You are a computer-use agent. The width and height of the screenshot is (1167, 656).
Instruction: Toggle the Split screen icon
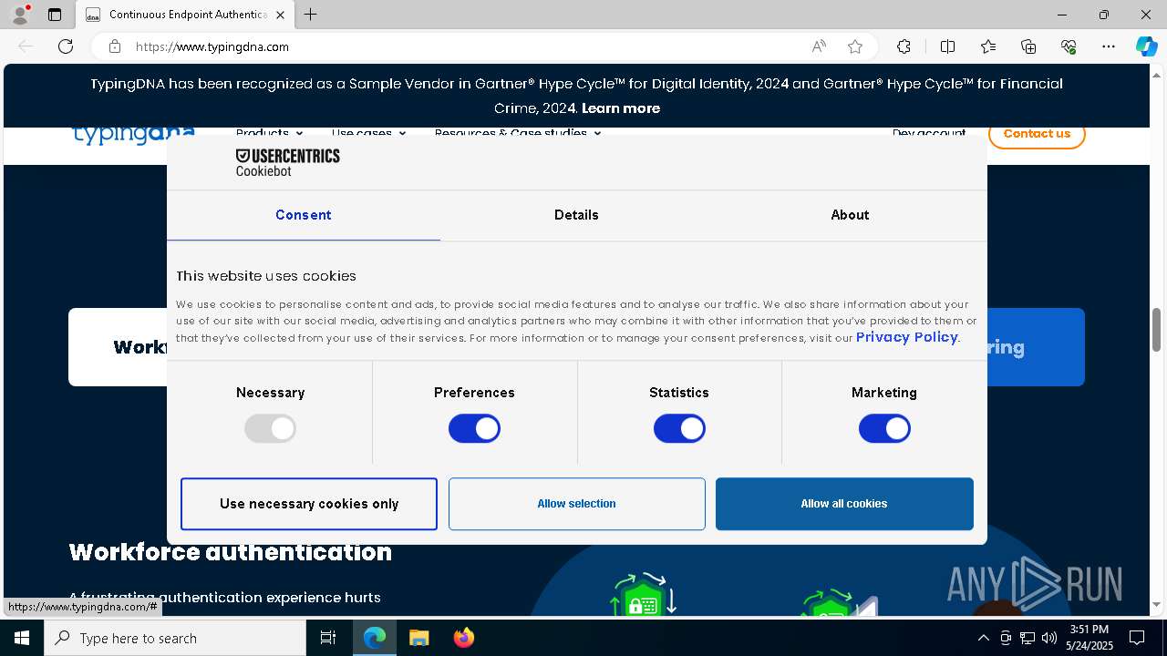947,46
